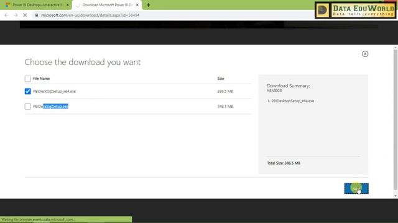
Task: Close the download selection dialog
Action: coord(365,54)
